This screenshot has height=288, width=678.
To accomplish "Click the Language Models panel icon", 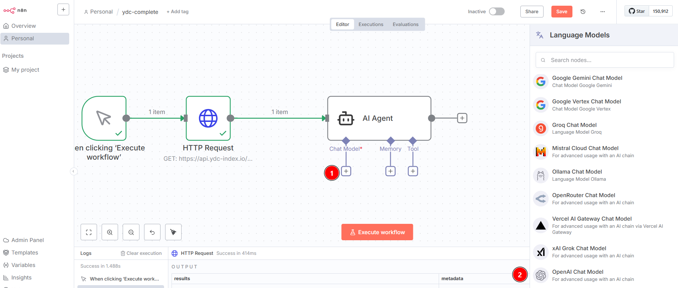I will [540, 35].
